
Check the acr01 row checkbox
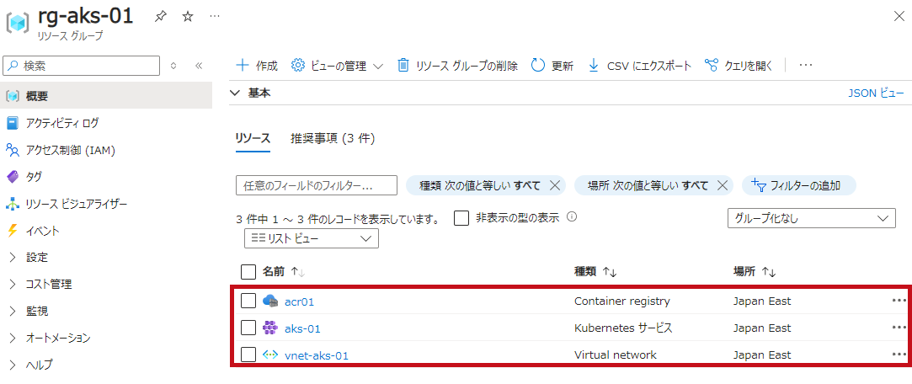(x=248, y=301)
